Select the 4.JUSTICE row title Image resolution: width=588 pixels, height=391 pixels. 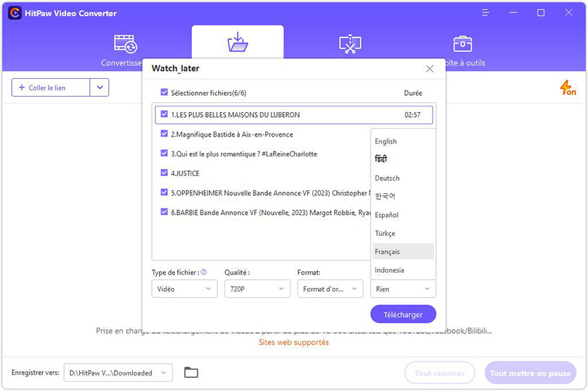(185, 173)
